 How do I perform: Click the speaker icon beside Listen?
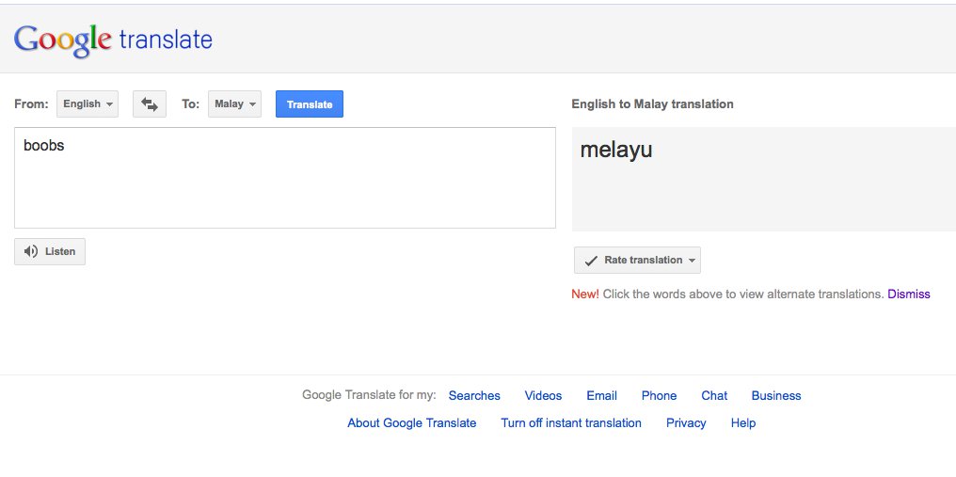(x=30, y=251)
